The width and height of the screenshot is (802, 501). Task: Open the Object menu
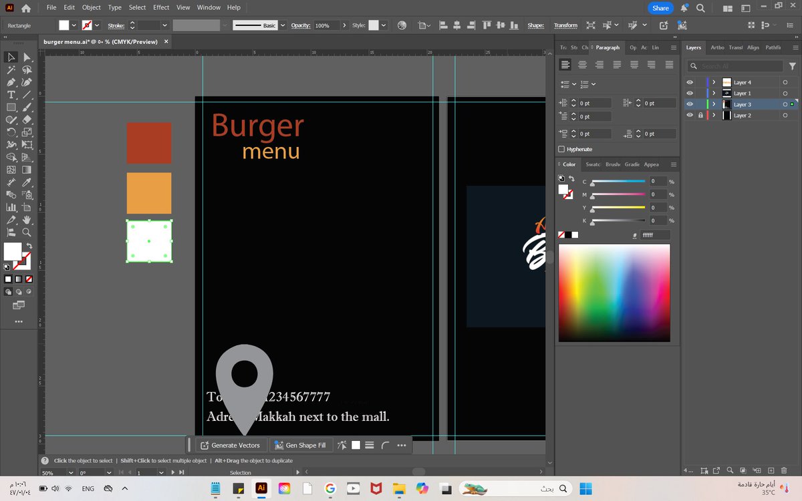92,7
